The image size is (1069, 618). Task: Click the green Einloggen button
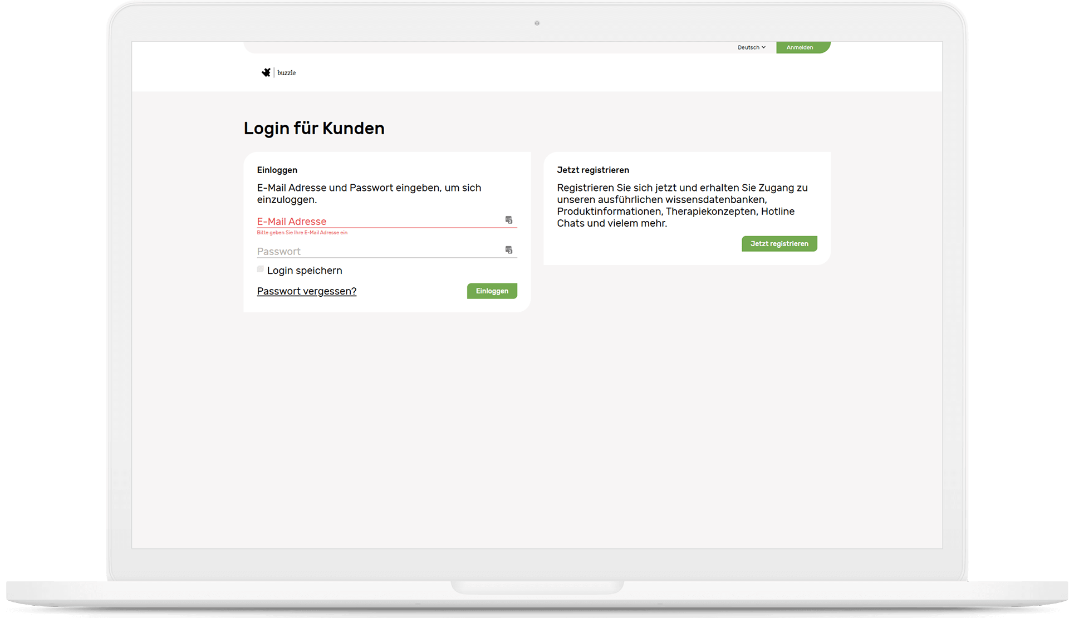point(492,291)
